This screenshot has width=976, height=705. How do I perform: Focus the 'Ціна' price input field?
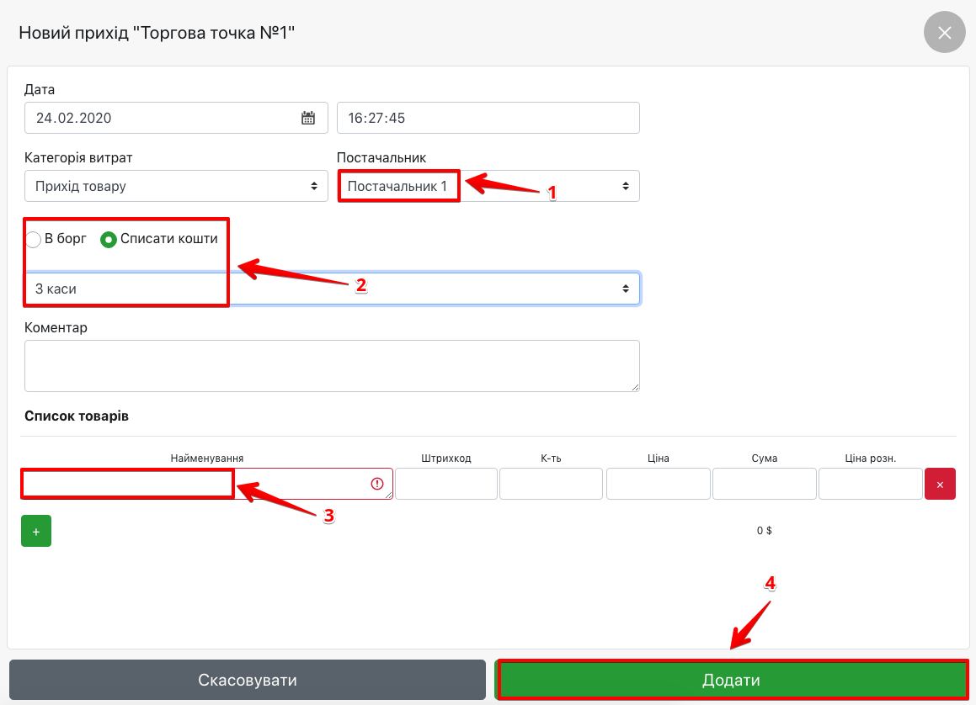[658, 484]
